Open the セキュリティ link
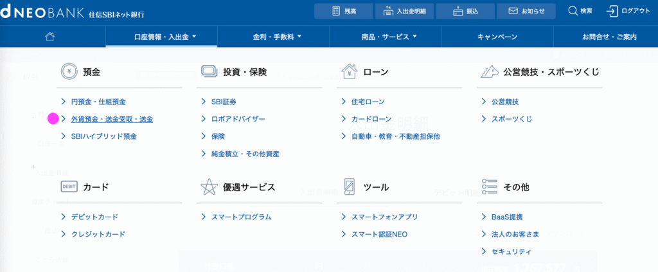 point(506,251)
